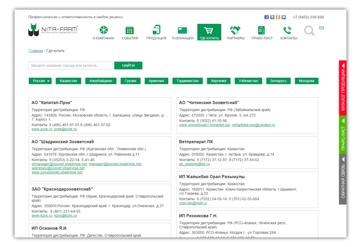Expand the Россия region dropdown
361x247 pixels.
[40, 81]
